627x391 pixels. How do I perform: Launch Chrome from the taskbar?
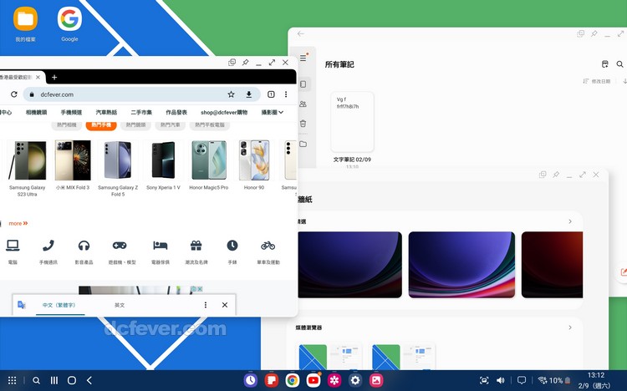tap(293, 380)
